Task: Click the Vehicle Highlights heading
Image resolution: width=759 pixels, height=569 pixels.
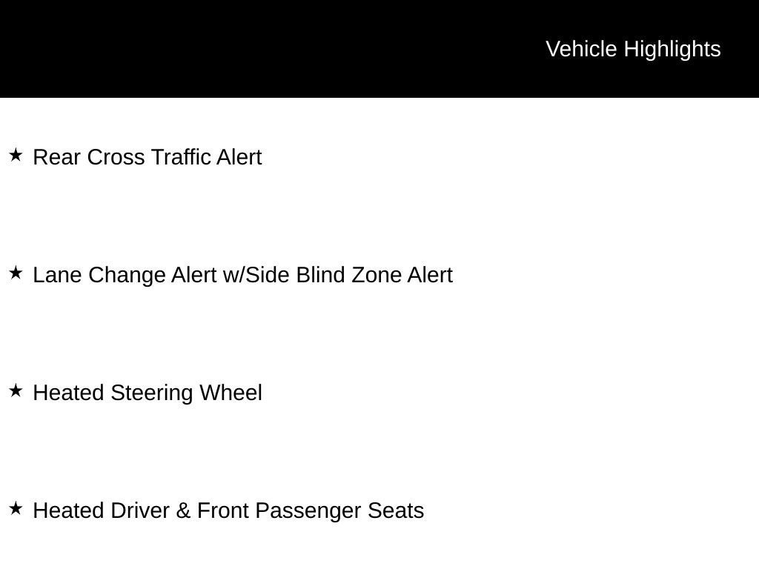Action: (633, 49)
